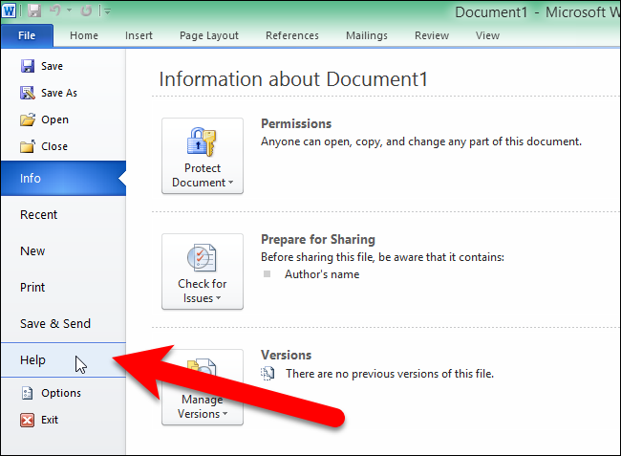Select Help in the File menu
The height and width of the screenshot is (456, 621).
tap(33, 359)
